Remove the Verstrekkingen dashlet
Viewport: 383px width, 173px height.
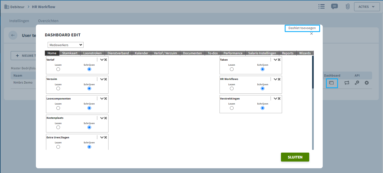pos(279,98)
